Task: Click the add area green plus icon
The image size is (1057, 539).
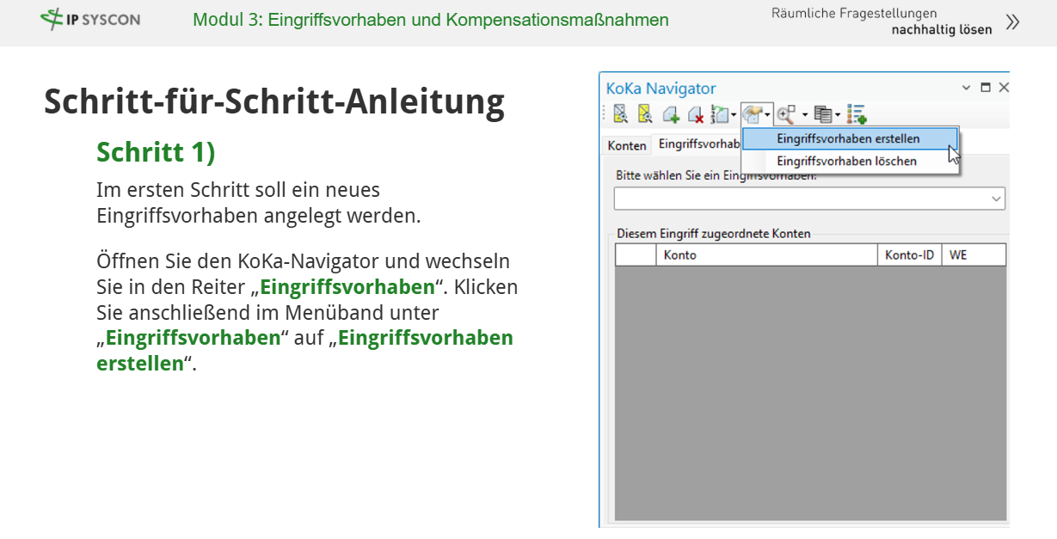Action: pos(672,114)
